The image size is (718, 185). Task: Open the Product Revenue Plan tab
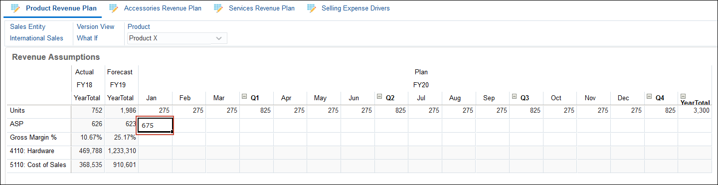click(61, 8)
